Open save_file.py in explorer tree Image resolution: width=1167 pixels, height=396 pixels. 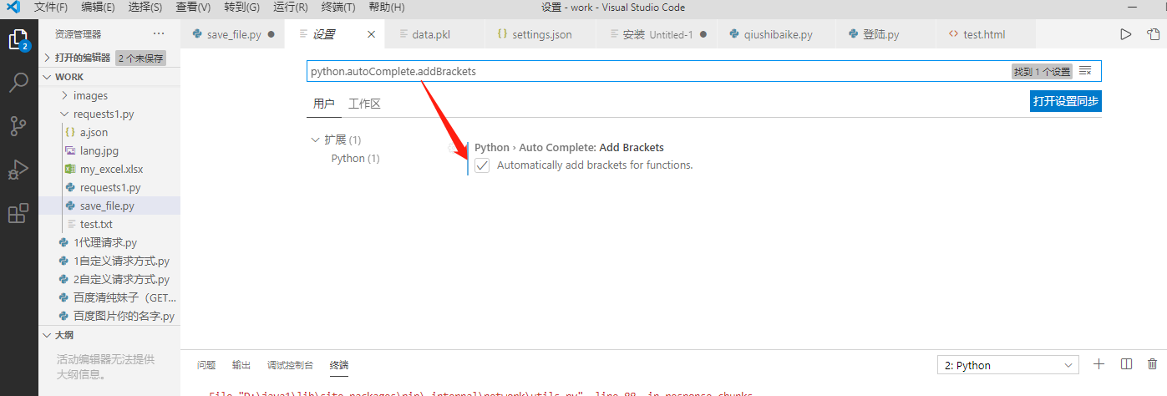coord(109,206)
